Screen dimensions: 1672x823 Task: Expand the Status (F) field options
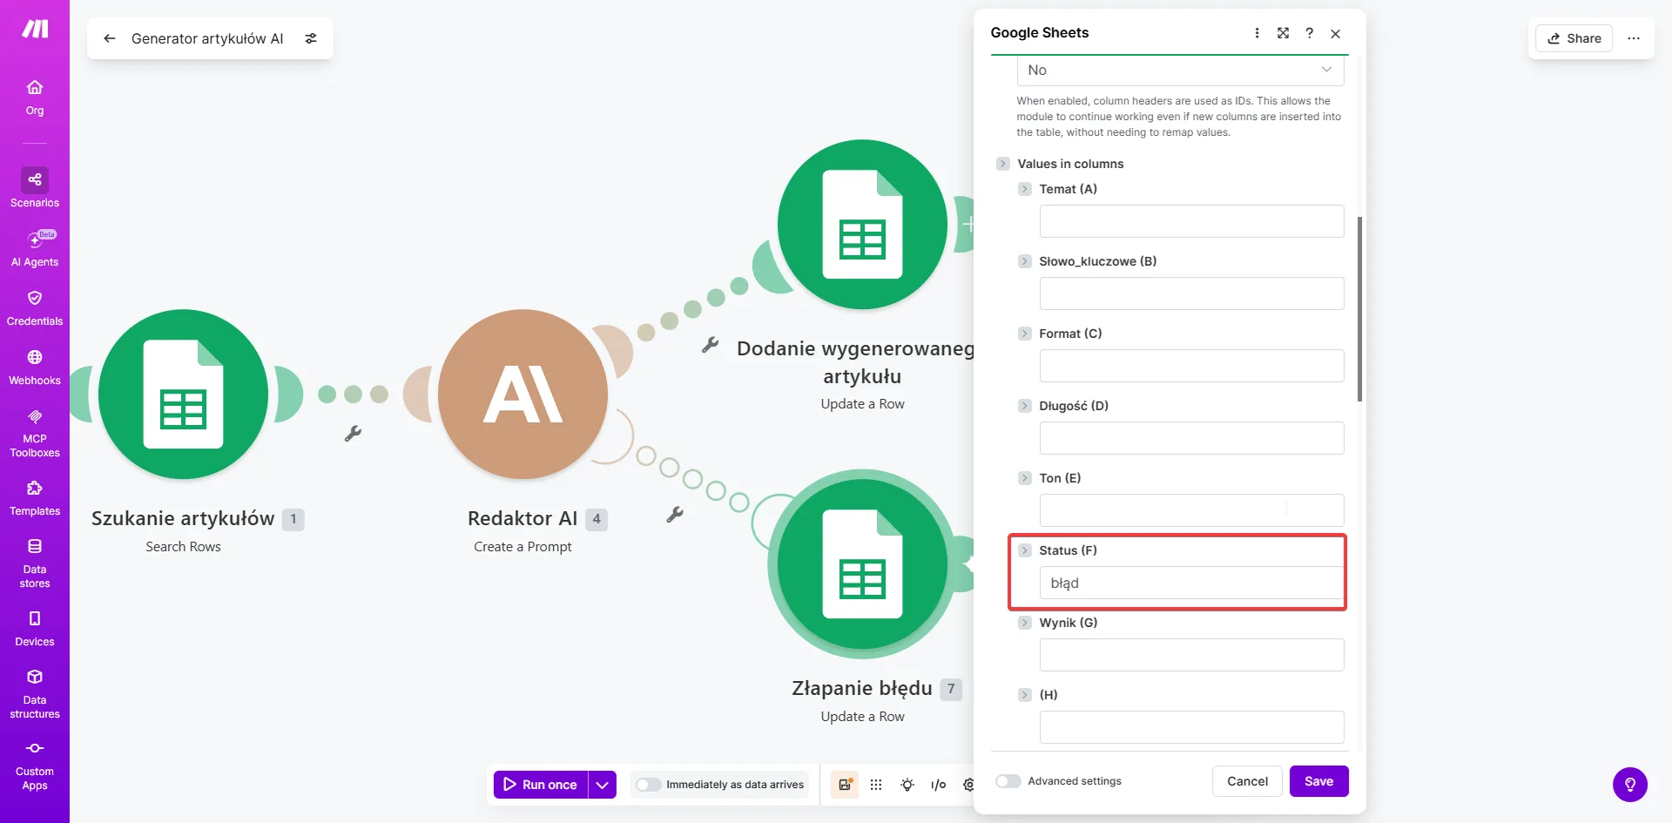click(1025, 550)
